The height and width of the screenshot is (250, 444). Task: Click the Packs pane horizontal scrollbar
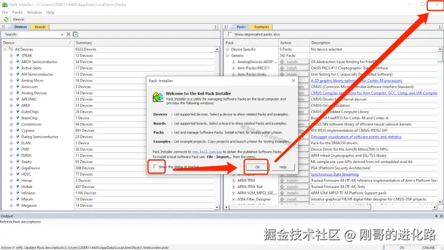[x=300, y=207]
